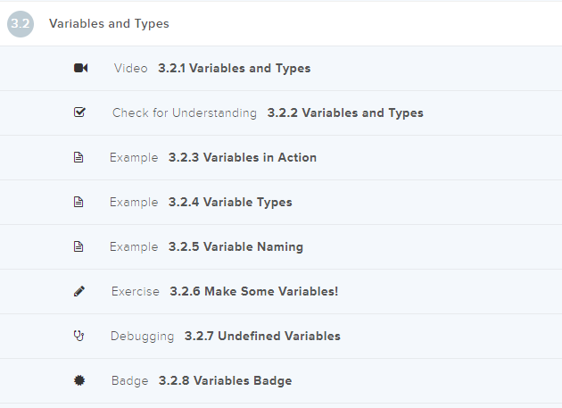Image resolution: width=562 pixels, height=408 pixels.
Task: Open the 3.2.3 Variables in Action title
Action: (x=243, y=157)
